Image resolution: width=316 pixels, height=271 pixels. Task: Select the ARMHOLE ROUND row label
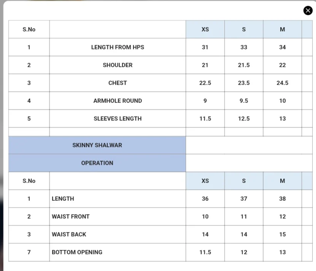click(x=118, y=101)
